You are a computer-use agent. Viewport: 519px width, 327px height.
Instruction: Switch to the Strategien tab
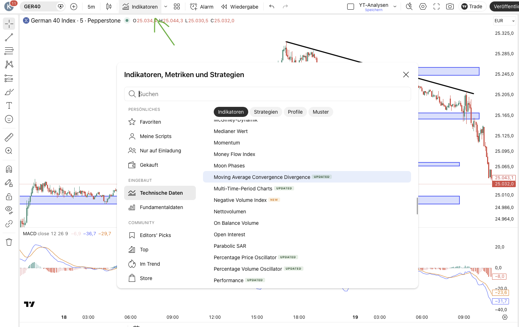pyautogui.click(x=265, y=112)
